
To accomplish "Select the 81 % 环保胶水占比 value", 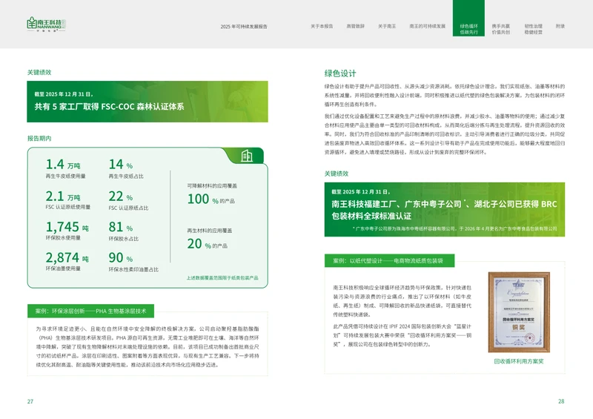I will tap(121, 227).
